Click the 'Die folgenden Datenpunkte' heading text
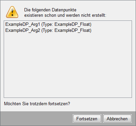This screenshot has height=126, width=136. coord(50,10)
